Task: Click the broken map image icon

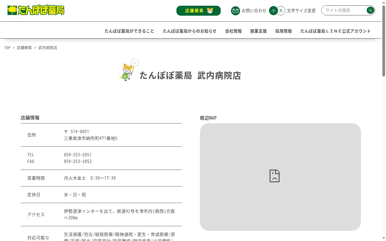Action: (x=274, y=176)
